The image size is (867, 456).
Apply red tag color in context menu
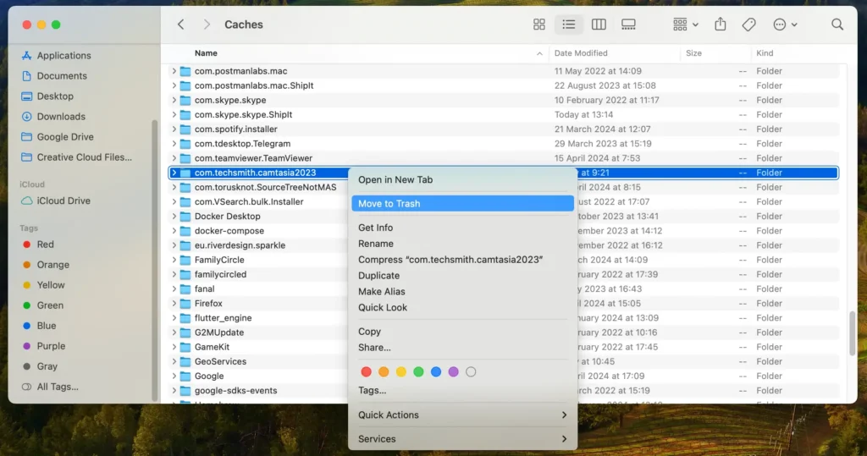(366, 372)
